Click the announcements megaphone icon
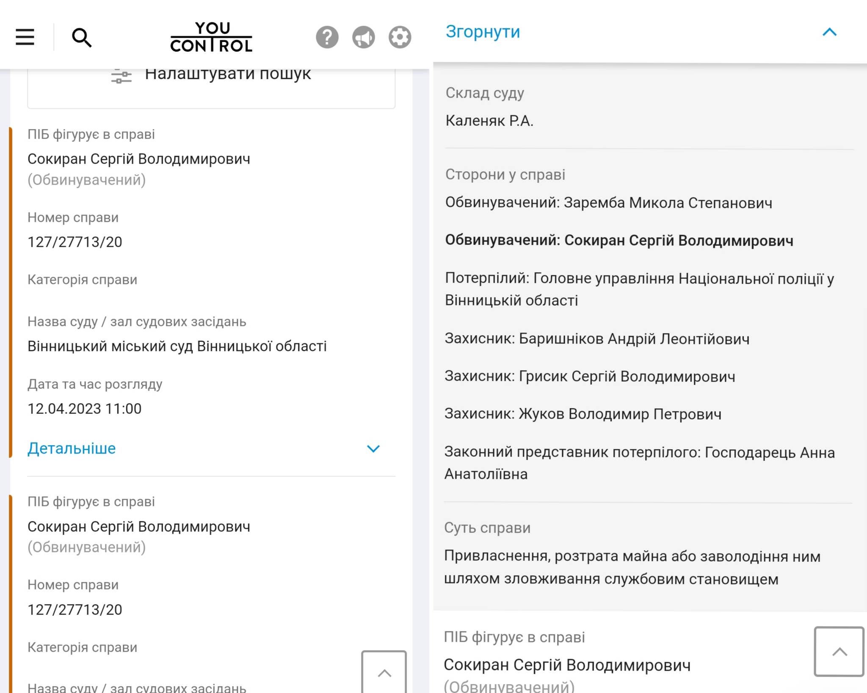Viewport: 867px width, 693px height. 363,37
